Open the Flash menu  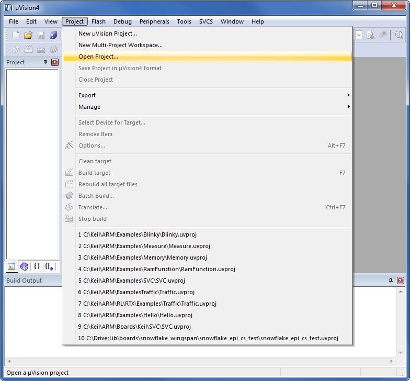(x=98, y=21)
